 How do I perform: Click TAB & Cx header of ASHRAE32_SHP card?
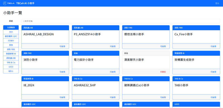(x=96, y=79)
